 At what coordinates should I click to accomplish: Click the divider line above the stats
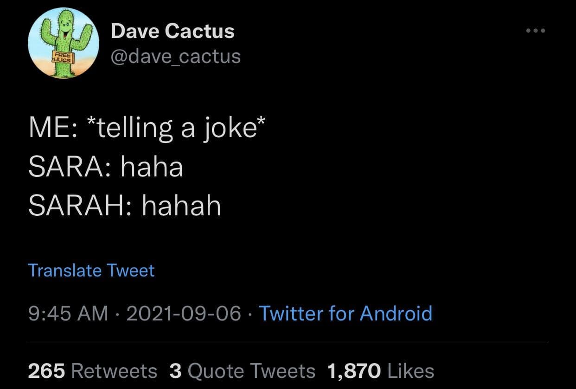click(288, 343)
